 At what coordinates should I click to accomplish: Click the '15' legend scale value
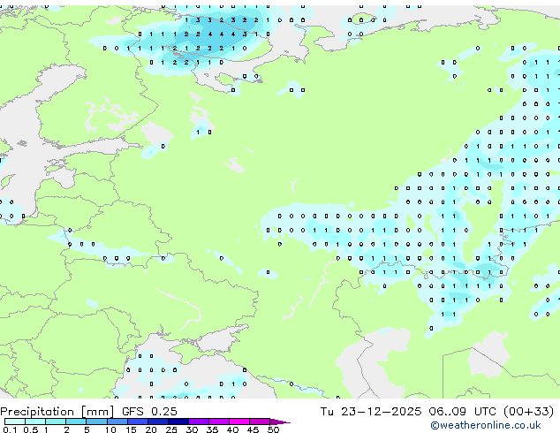[x=131, y=429]
